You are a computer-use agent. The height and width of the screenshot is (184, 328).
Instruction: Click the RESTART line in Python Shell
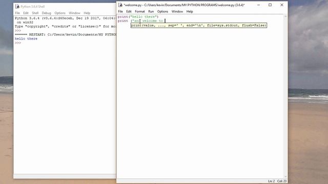pos(65,35)
